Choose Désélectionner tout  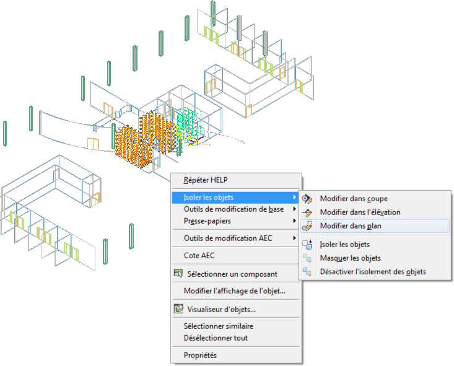click(236, 338)
